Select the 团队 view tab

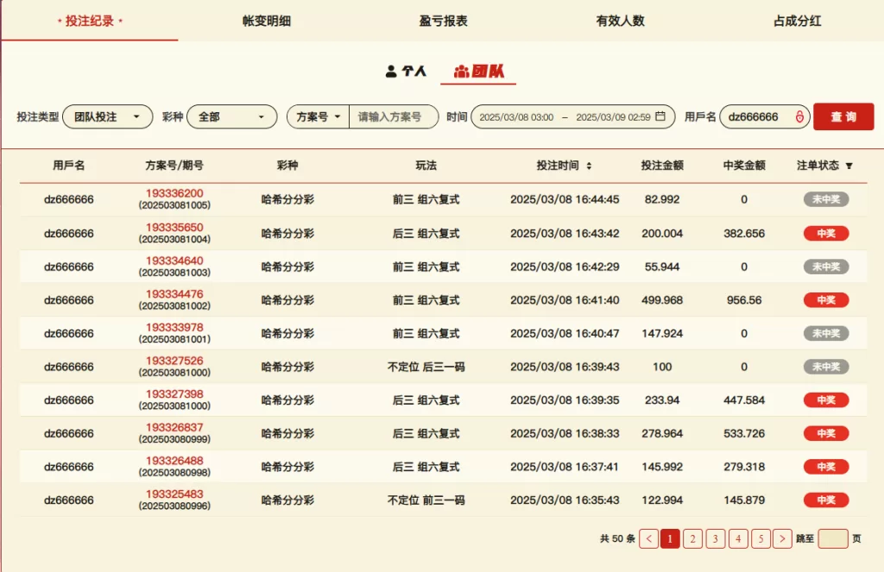pyautogui.click(x=478, y=71)
